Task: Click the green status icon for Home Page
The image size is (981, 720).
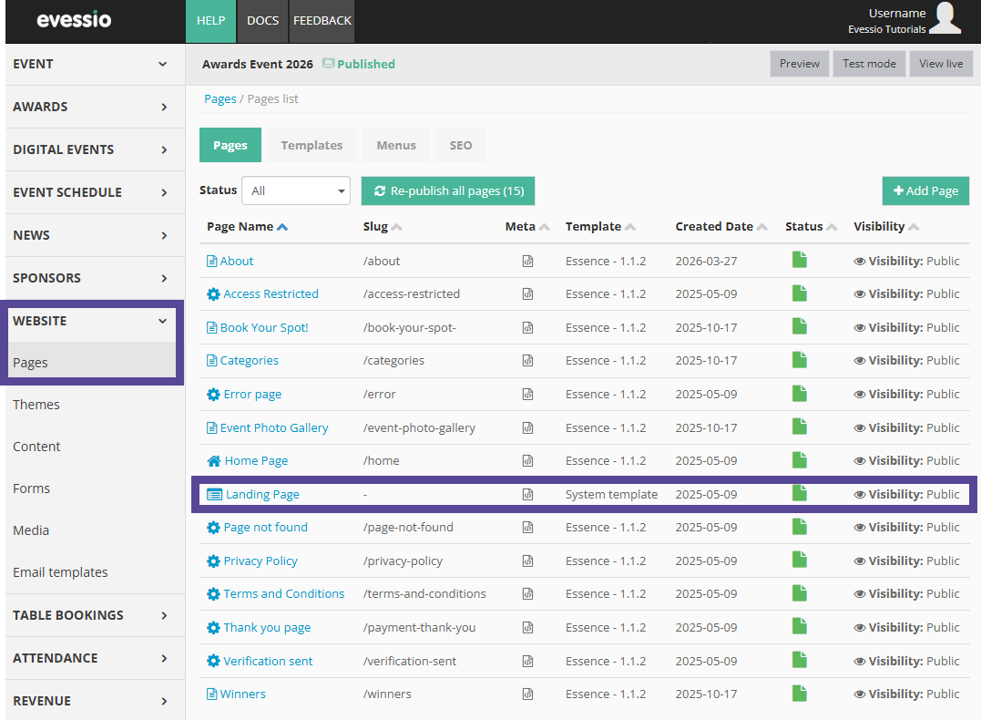Action: click(799, 460)
